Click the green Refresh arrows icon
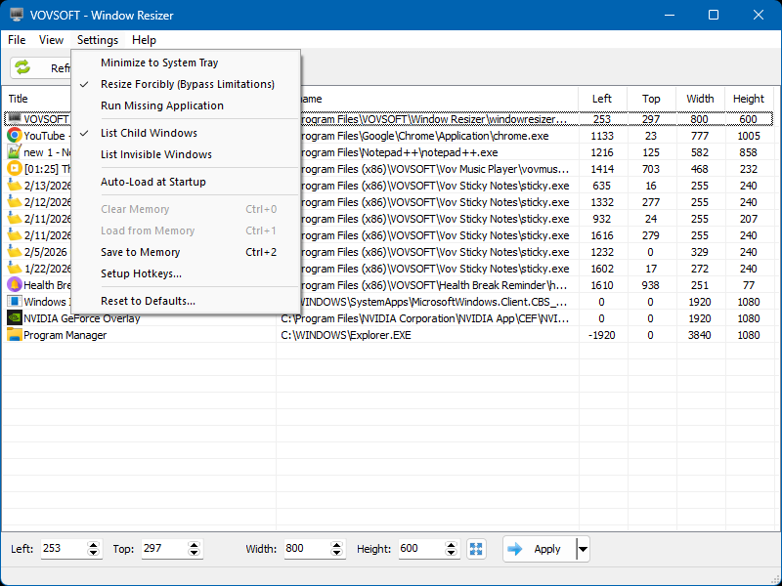 click(x=22, y=67)
